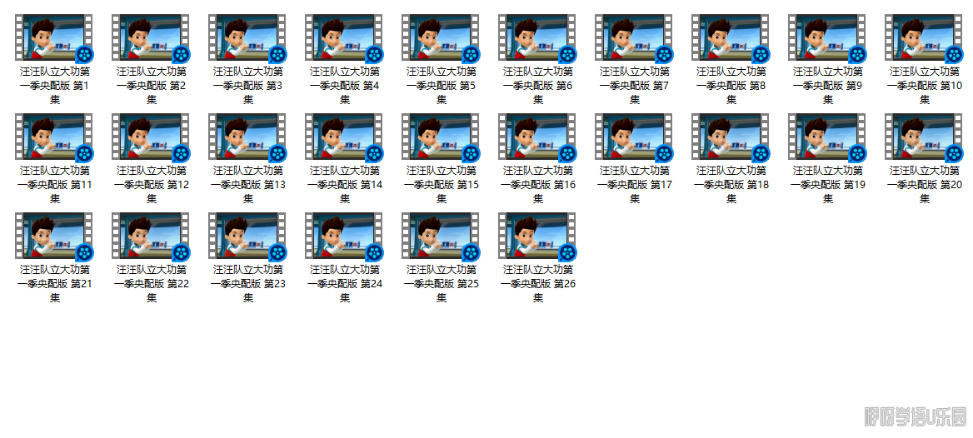The width and height of the screenshot is (973, 438).
Task: Select the video thumbnail for 第11集
Action: tap(55, 137)
